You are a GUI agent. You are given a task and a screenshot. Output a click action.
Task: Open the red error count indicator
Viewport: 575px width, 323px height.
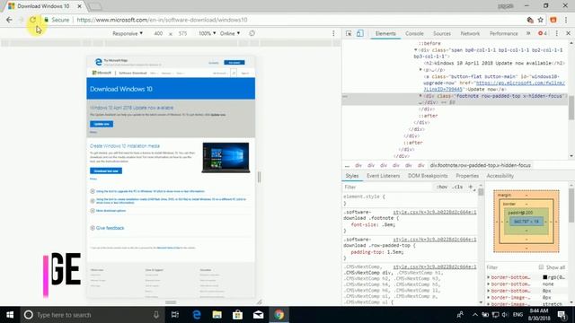(543, 33)
